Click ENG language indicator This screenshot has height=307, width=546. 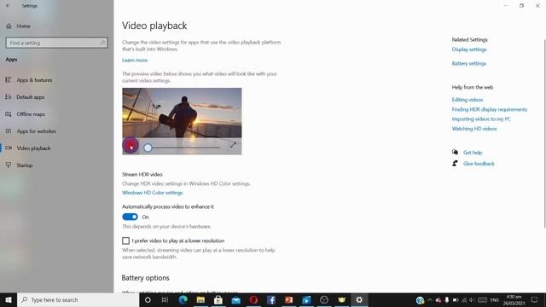click(495, 300)
